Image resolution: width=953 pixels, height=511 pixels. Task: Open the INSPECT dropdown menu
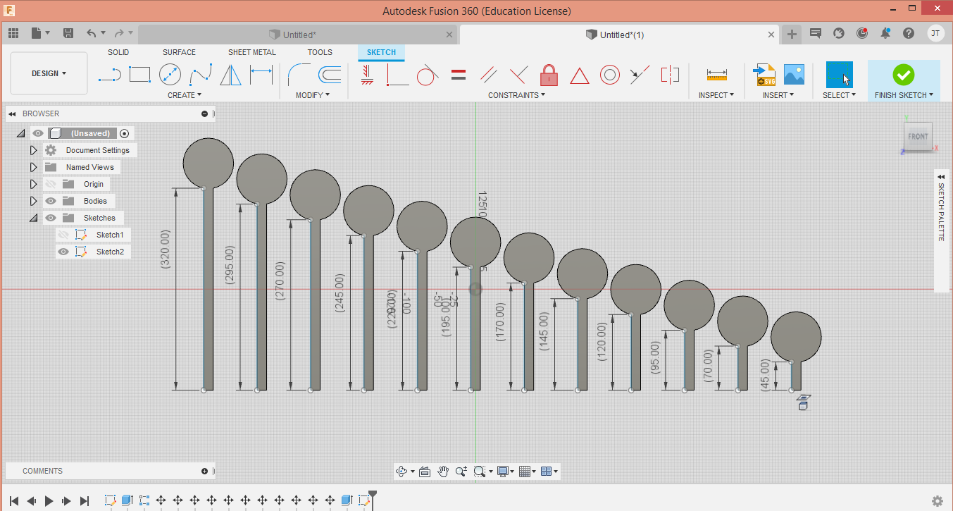pyautogui.click(x=716, y=95)
